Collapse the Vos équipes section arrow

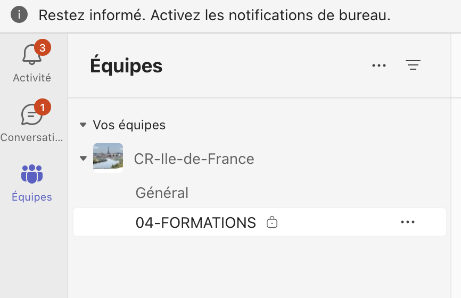click(x=83, y=125)
